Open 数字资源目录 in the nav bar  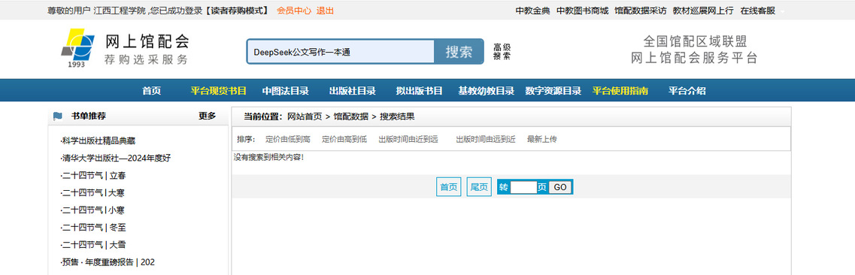click(553, 91)
